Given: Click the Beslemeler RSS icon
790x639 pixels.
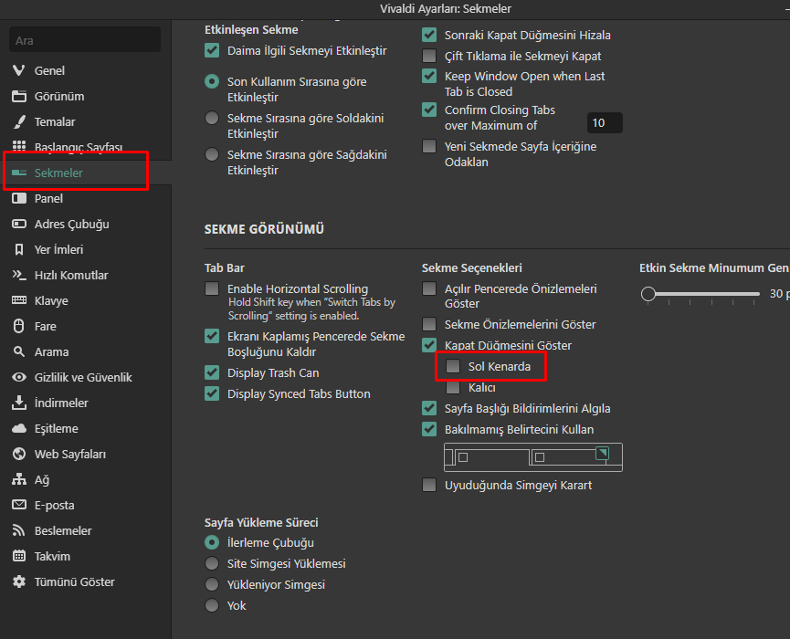Looking at the screenshot, I should (19, 530).
